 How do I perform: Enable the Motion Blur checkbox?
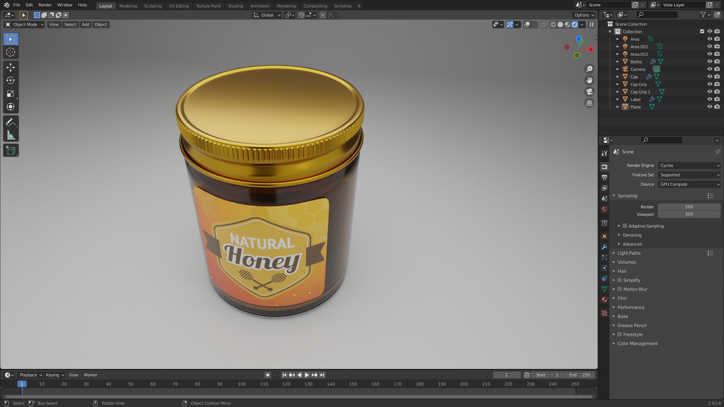[620, 289]
